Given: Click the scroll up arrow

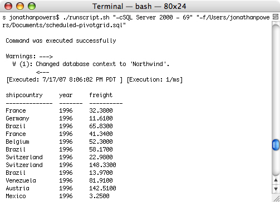Looking at the screenshot, I should click(x=276, y=180).
